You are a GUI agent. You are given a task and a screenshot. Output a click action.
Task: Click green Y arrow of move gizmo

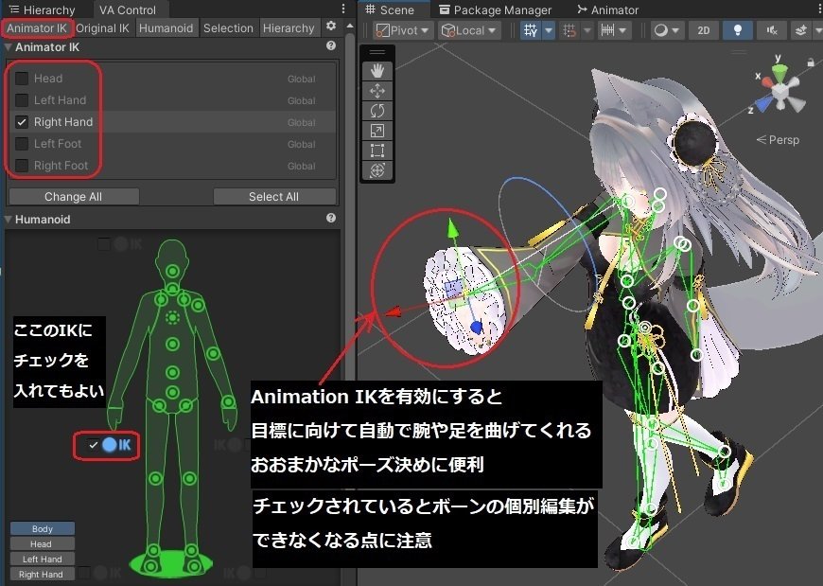pos(452,229)
